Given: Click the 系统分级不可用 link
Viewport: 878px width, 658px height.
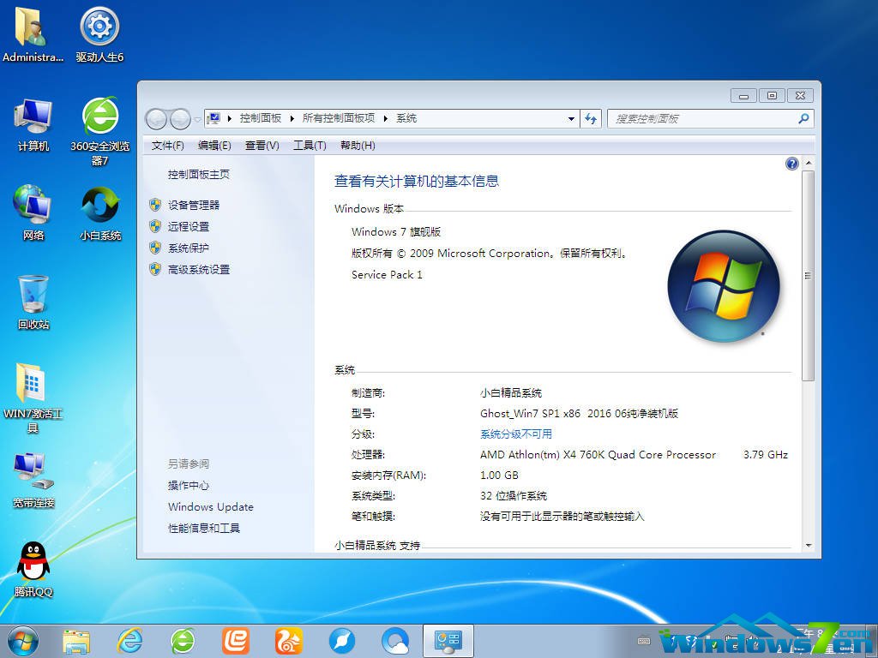Looking at the screenshot, I should [x=515, y=434].
